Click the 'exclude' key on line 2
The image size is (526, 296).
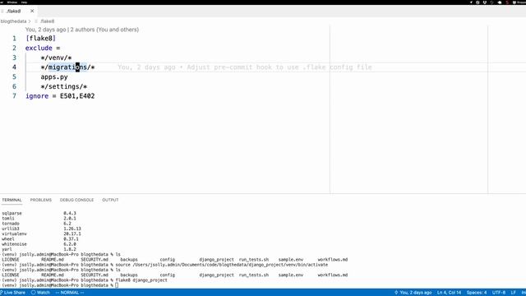39,48
